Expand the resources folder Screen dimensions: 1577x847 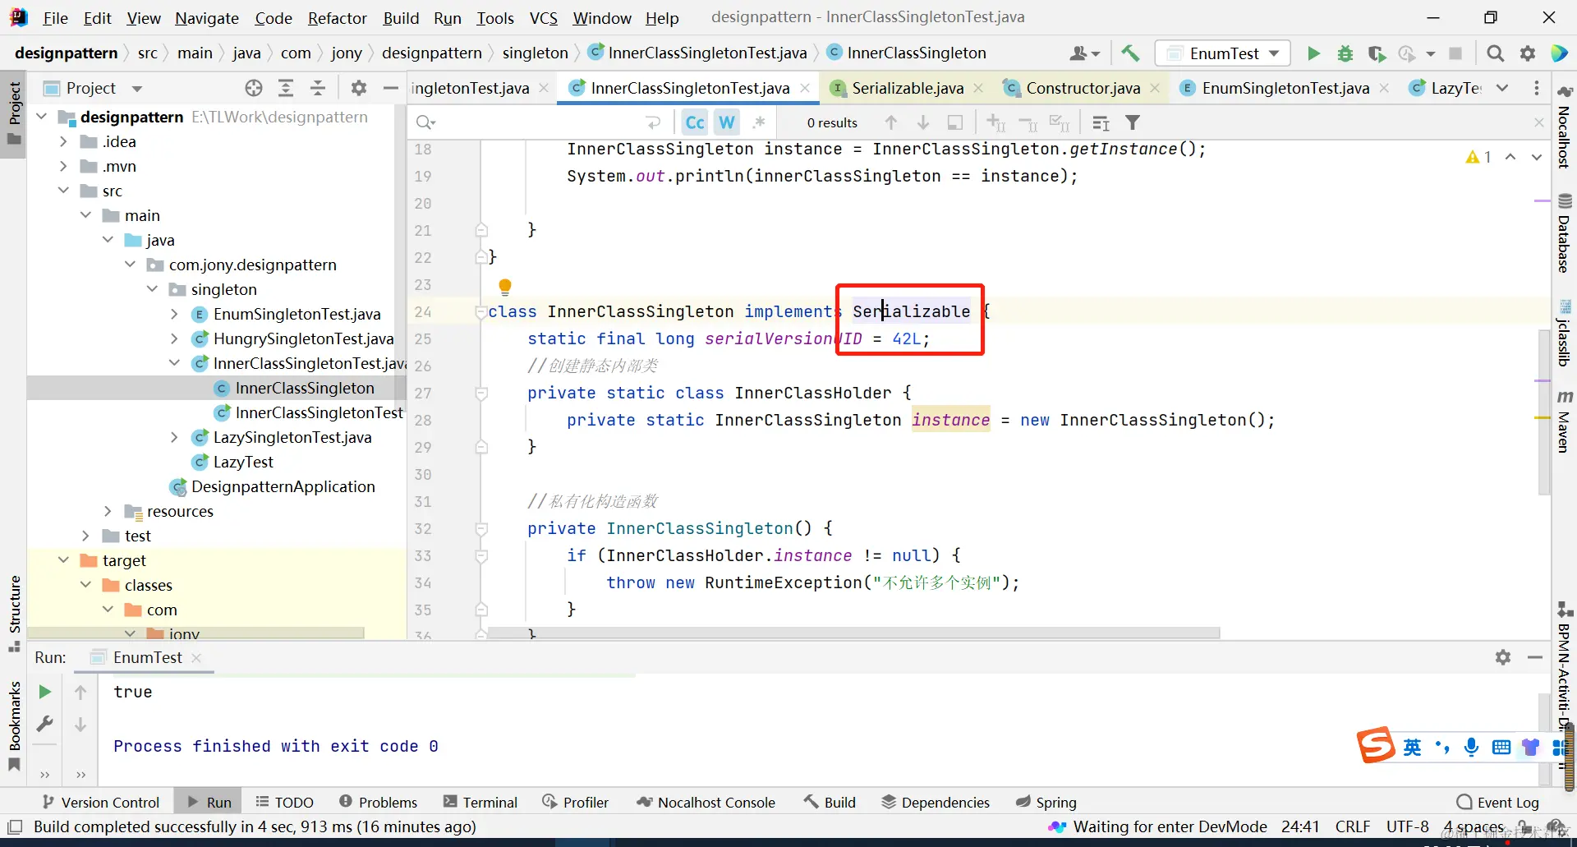(108, 511)
